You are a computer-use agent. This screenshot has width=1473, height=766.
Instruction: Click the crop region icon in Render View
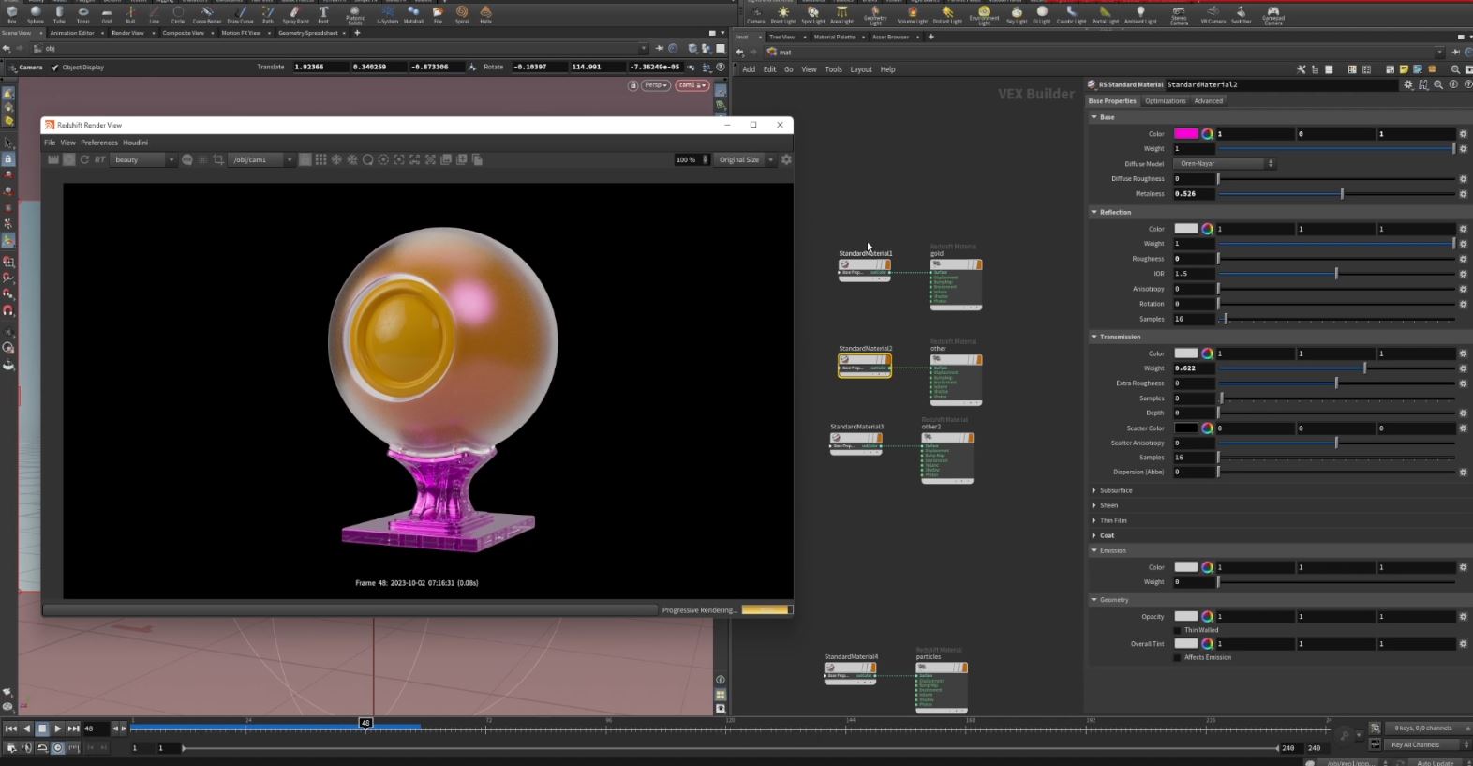[218, 160]
